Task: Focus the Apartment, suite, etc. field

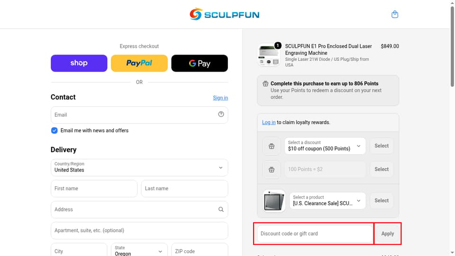Action: tap(139, 230)
